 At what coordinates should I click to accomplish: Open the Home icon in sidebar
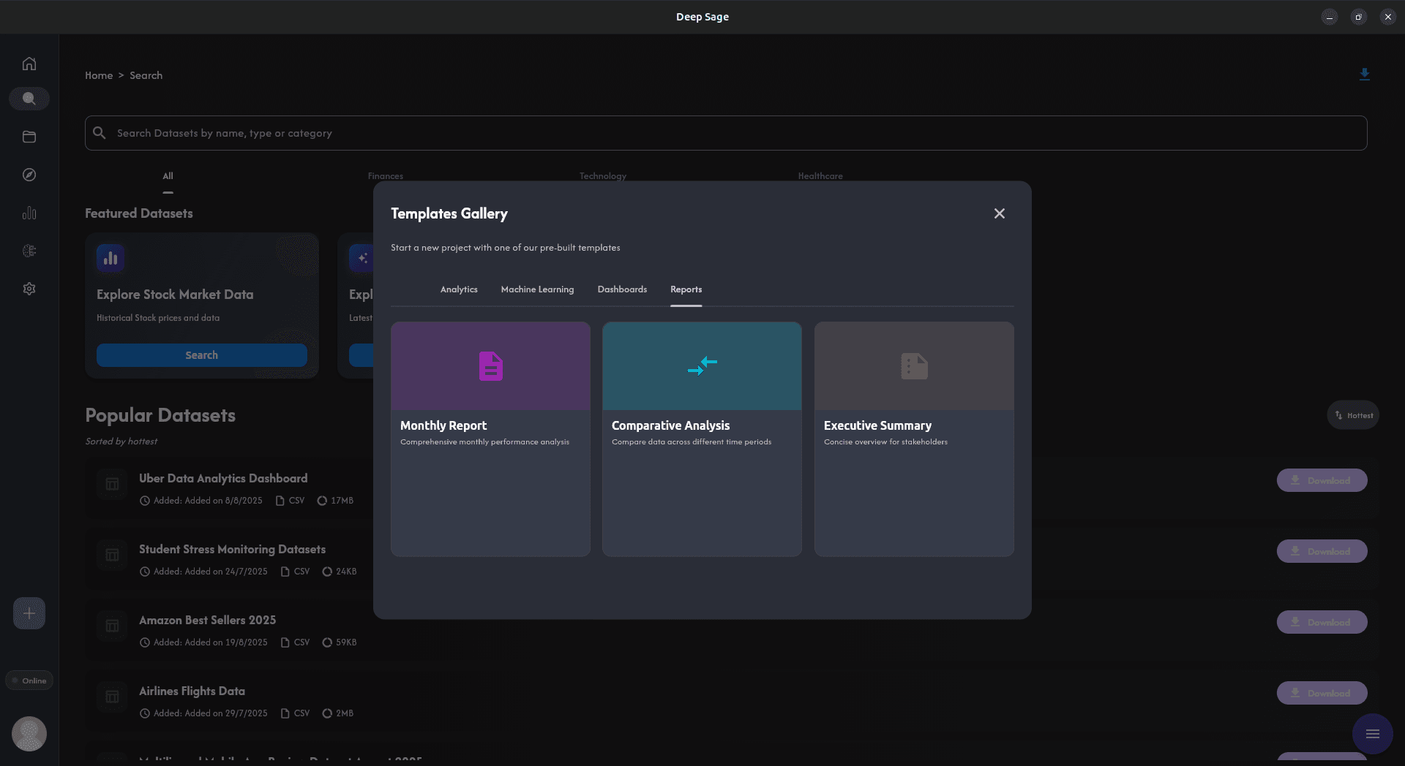29,64
